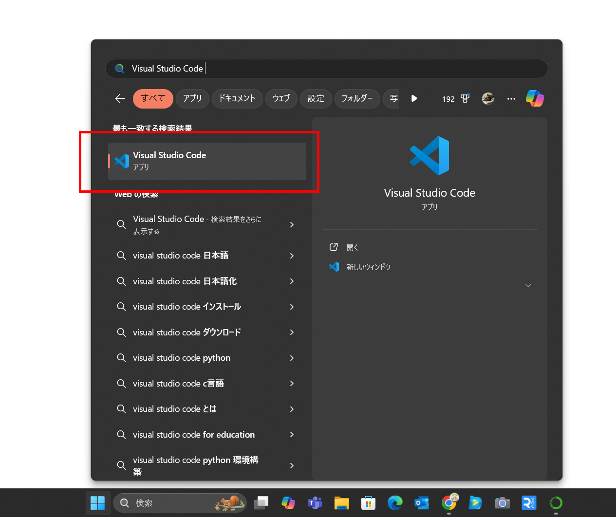This screenshot has width=616, height=517.
Task: Expand the visual studio code python suggestion
Action: point(181,358)
